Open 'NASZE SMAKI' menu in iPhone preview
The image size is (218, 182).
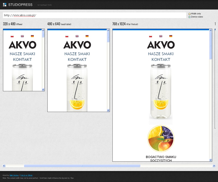point(22,54)
